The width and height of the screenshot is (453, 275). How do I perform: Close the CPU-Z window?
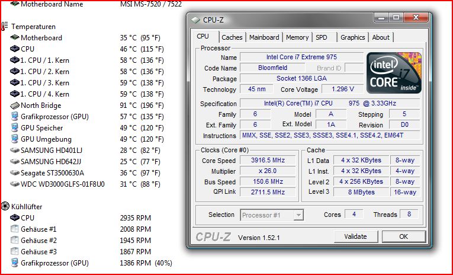tap(416, 18)
